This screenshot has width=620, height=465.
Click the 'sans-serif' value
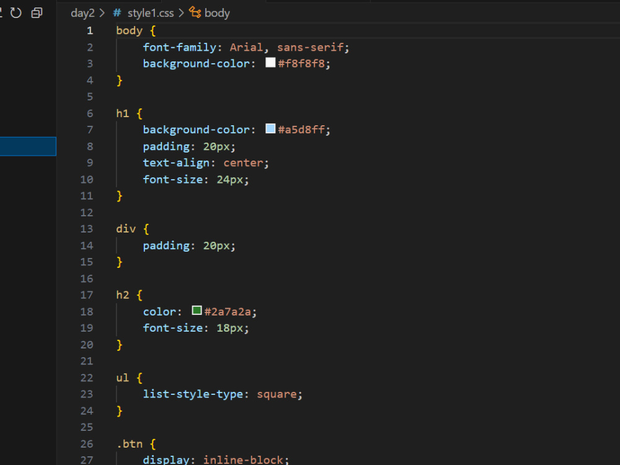coord(311,48)
